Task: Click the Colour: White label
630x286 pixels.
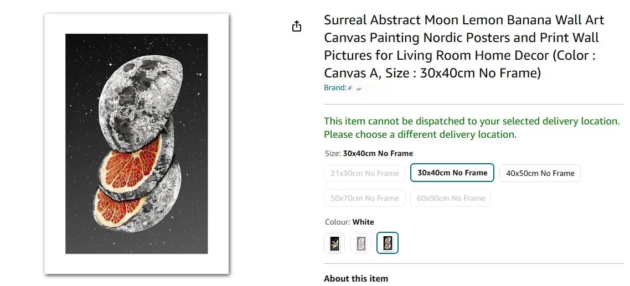Action: coord(349,222)
